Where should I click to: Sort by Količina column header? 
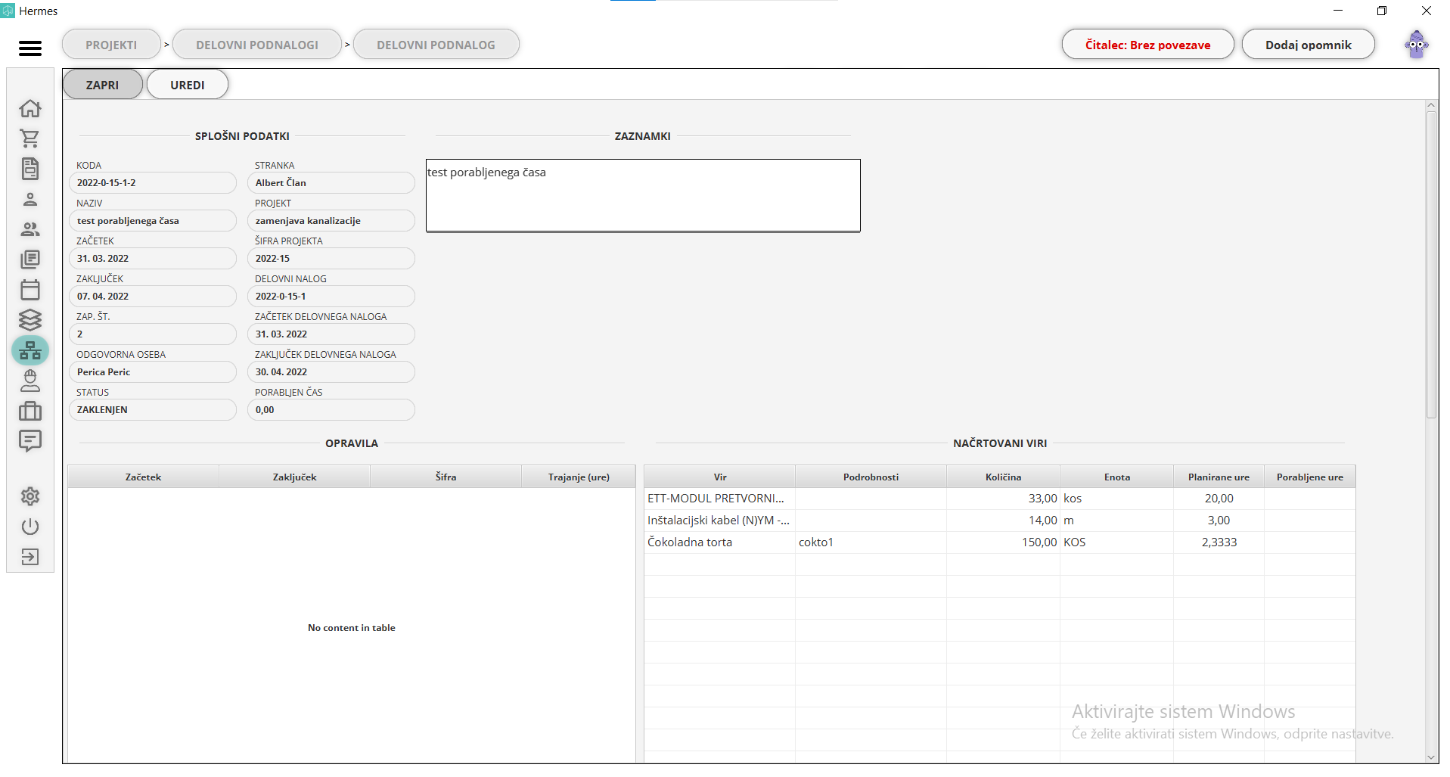click(x=1004, y=477)
